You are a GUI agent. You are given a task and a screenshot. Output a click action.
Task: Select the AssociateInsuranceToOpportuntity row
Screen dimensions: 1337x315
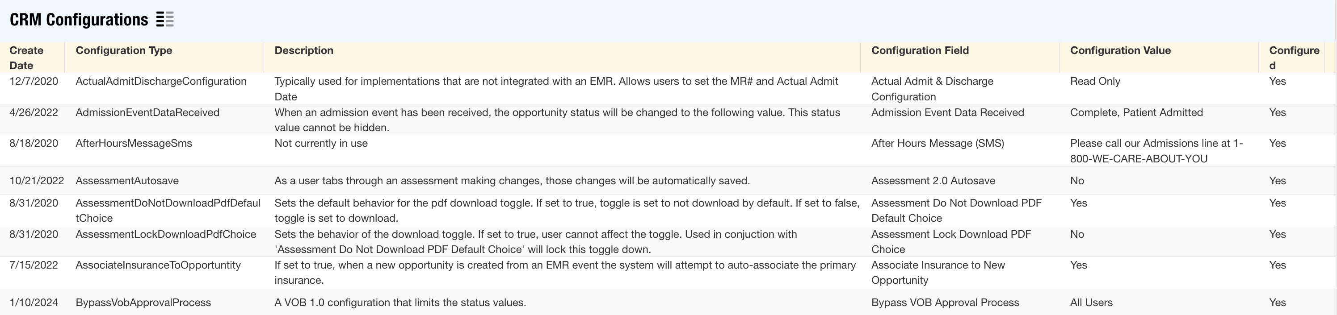[158, 265]
